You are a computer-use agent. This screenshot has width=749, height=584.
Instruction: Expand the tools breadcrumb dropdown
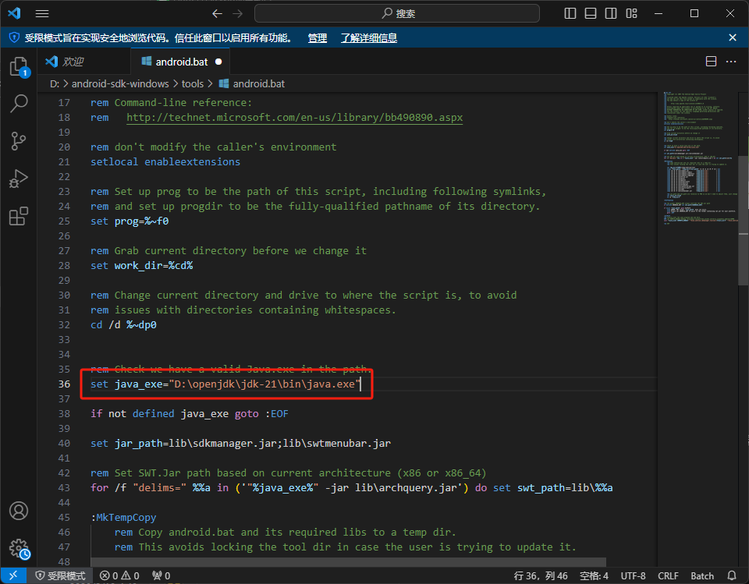click(193, 83)
